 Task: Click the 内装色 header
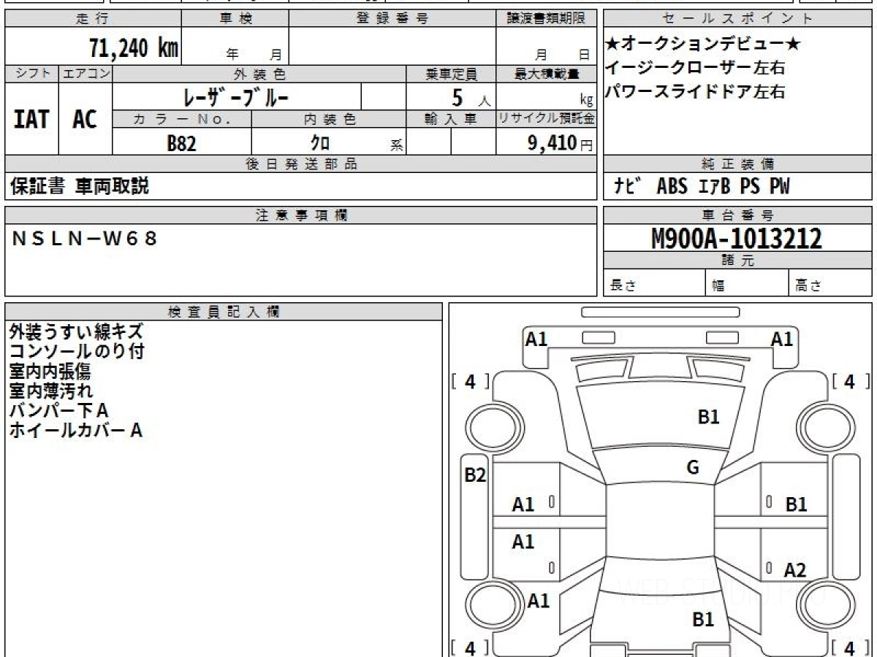(329, 119)
